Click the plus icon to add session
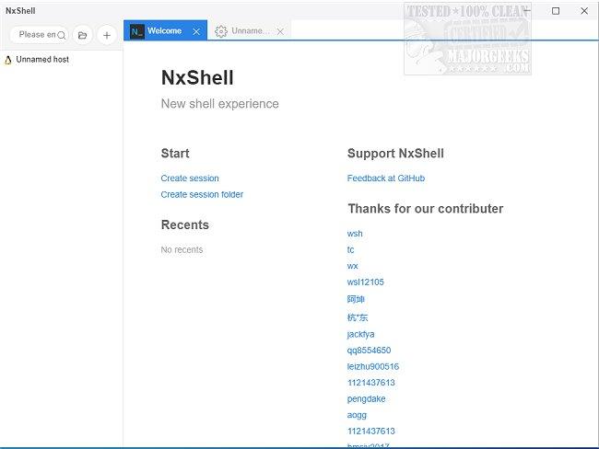The width and height of the screenshot is (599, 449). coord(107,35)
